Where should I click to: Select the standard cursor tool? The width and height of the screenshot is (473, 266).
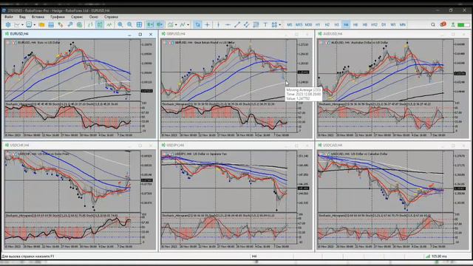[197, 24]
